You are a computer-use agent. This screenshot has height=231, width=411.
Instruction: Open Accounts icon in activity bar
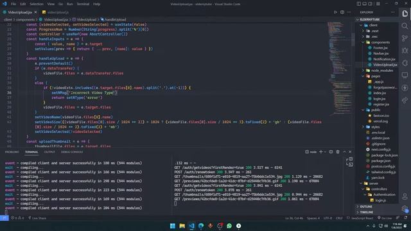click(405, 196)
